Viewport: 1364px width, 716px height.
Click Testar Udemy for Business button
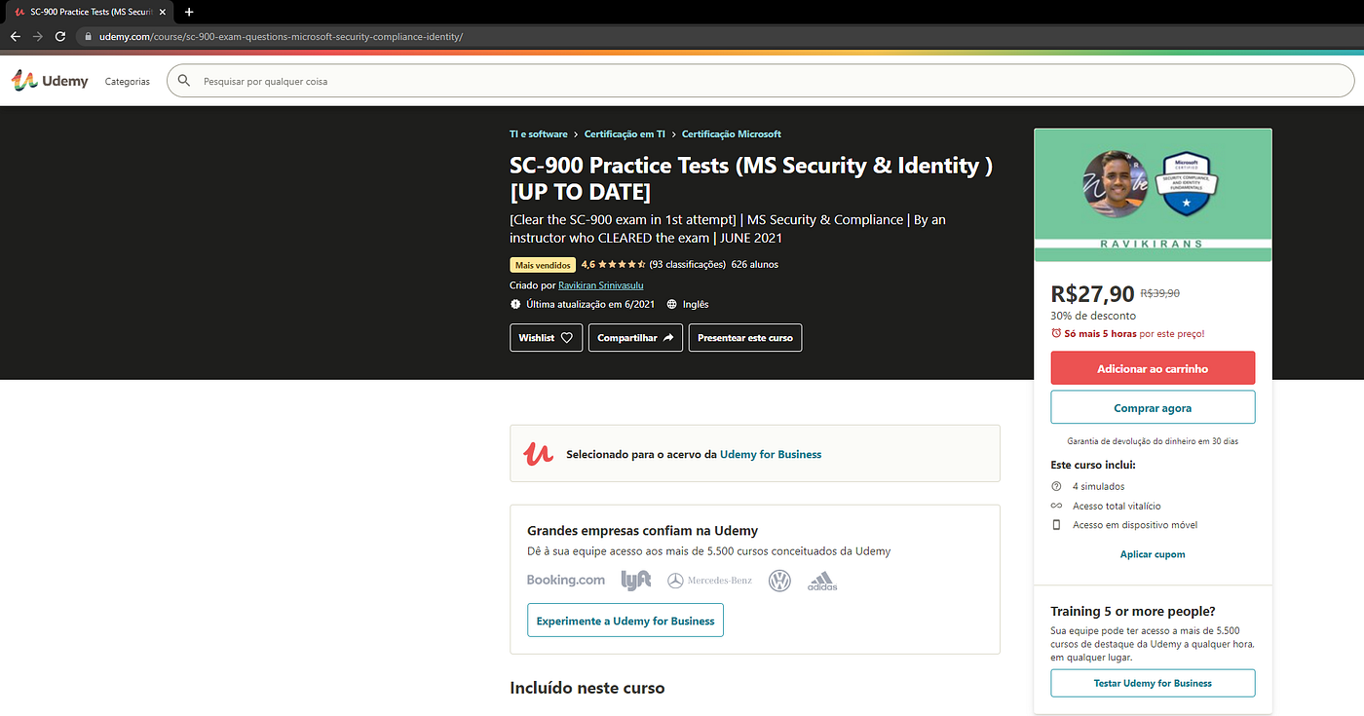tap(1153, 683)
